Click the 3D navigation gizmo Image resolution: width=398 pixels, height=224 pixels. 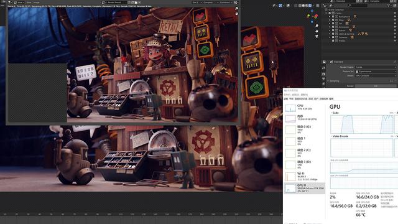[312, 16]
